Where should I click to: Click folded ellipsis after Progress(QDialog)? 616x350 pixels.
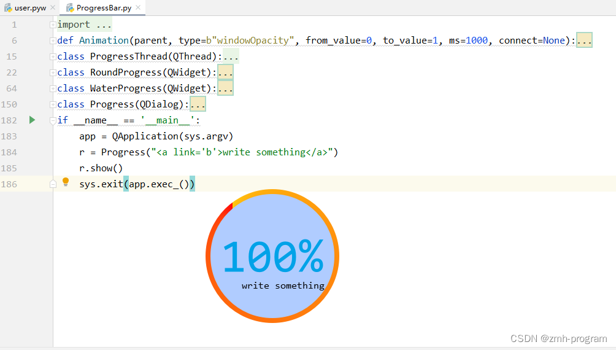point(198,104)
